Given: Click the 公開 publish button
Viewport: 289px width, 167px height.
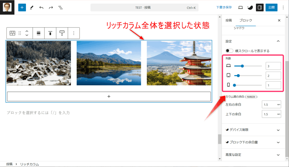Looking at the screenshot, I should [x=271, y=7].
